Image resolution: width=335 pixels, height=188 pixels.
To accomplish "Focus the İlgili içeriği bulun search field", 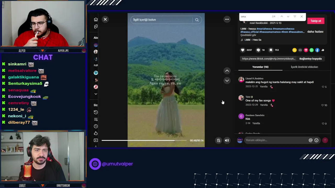I will (x=162, y=20).
